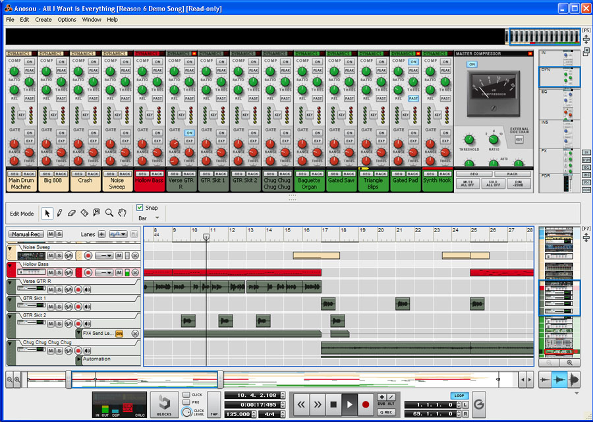Click the transport Record button
Image resolution: width=593 pixels, height=422 pixels.
pyautogui.click(x=366, y=405)
